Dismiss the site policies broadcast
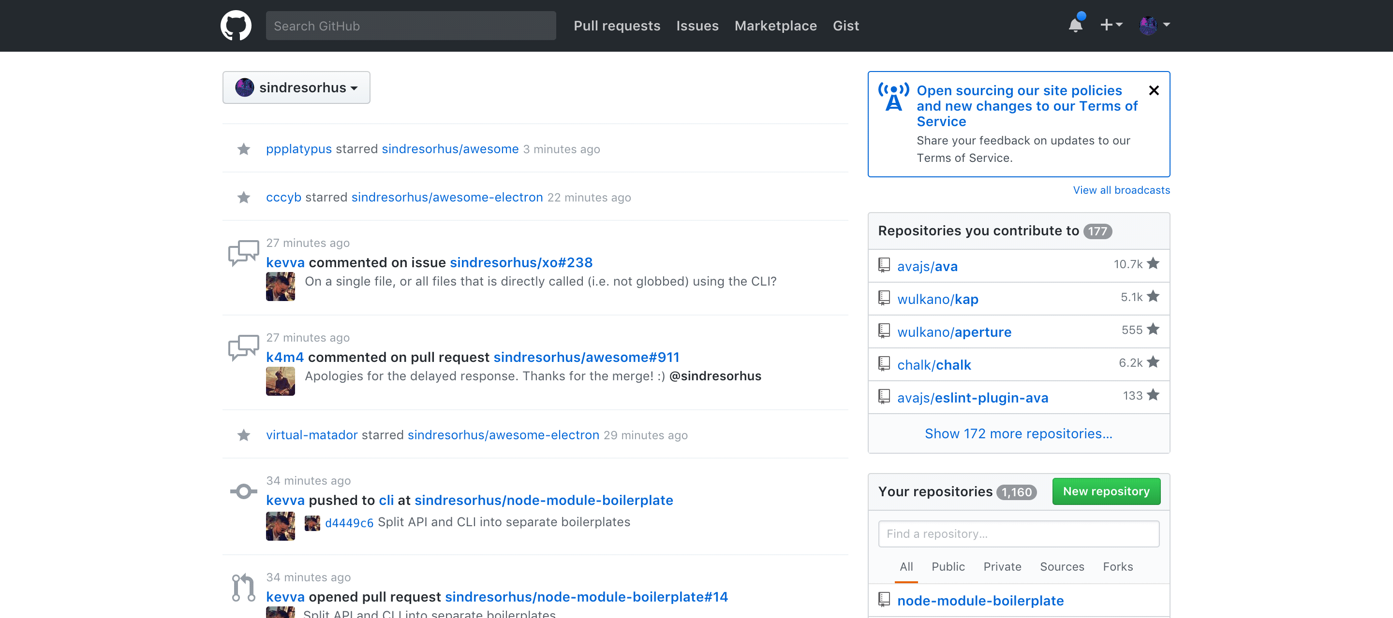 point(1154,90)
